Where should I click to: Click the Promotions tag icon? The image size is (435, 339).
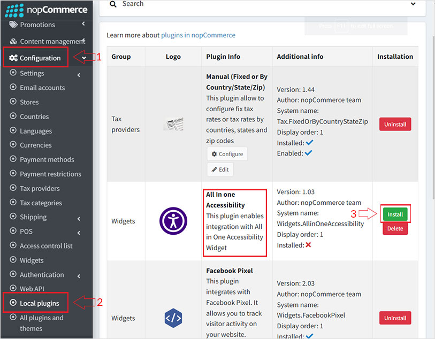click(13, 25)
